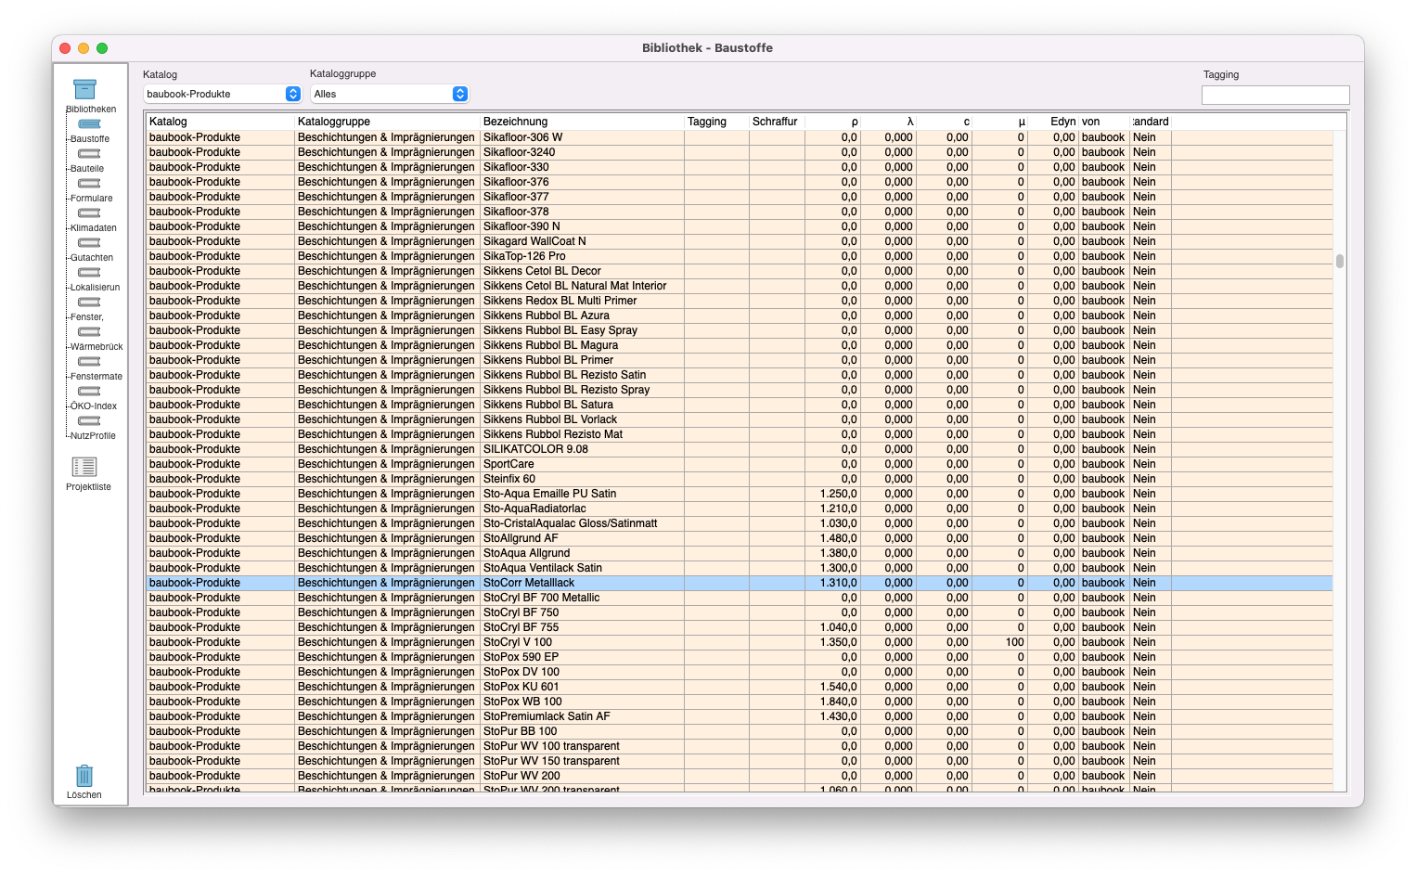Open the Wärmebrück library icon
The width and height of the screenshot is (1416, 876).
[89, 332]
